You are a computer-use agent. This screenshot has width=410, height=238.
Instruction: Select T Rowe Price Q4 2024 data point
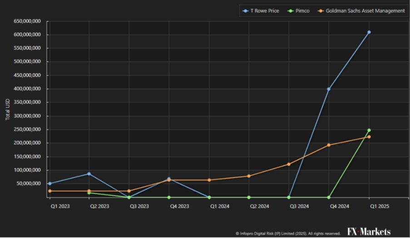[x=329, y=89]
